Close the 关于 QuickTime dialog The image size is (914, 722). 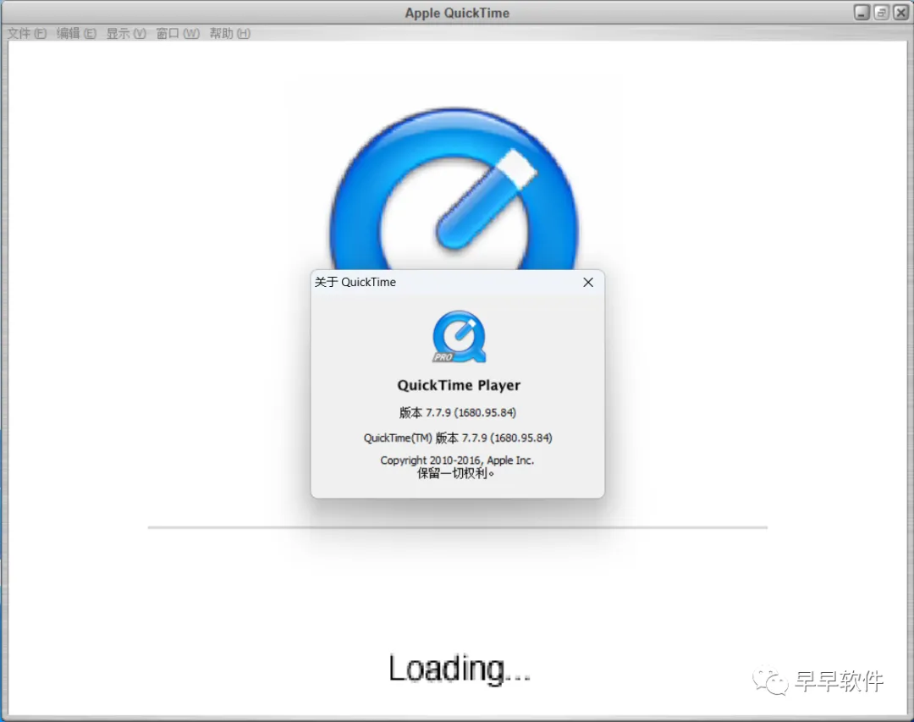[x=588, y=282]
